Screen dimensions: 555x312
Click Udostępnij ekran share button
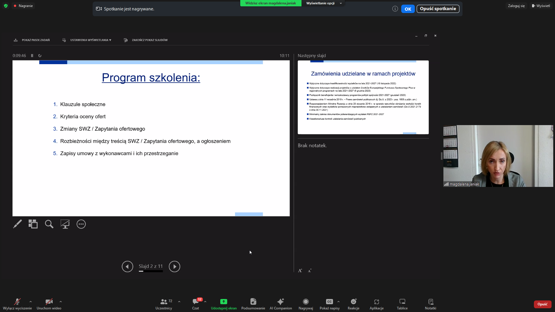224,304
